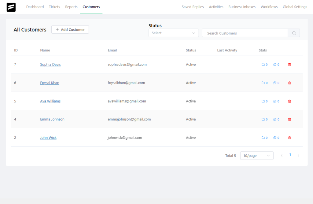Open Saved Replies menu item
Viewport: 313px width, 204px height.
tap(193, 7)
